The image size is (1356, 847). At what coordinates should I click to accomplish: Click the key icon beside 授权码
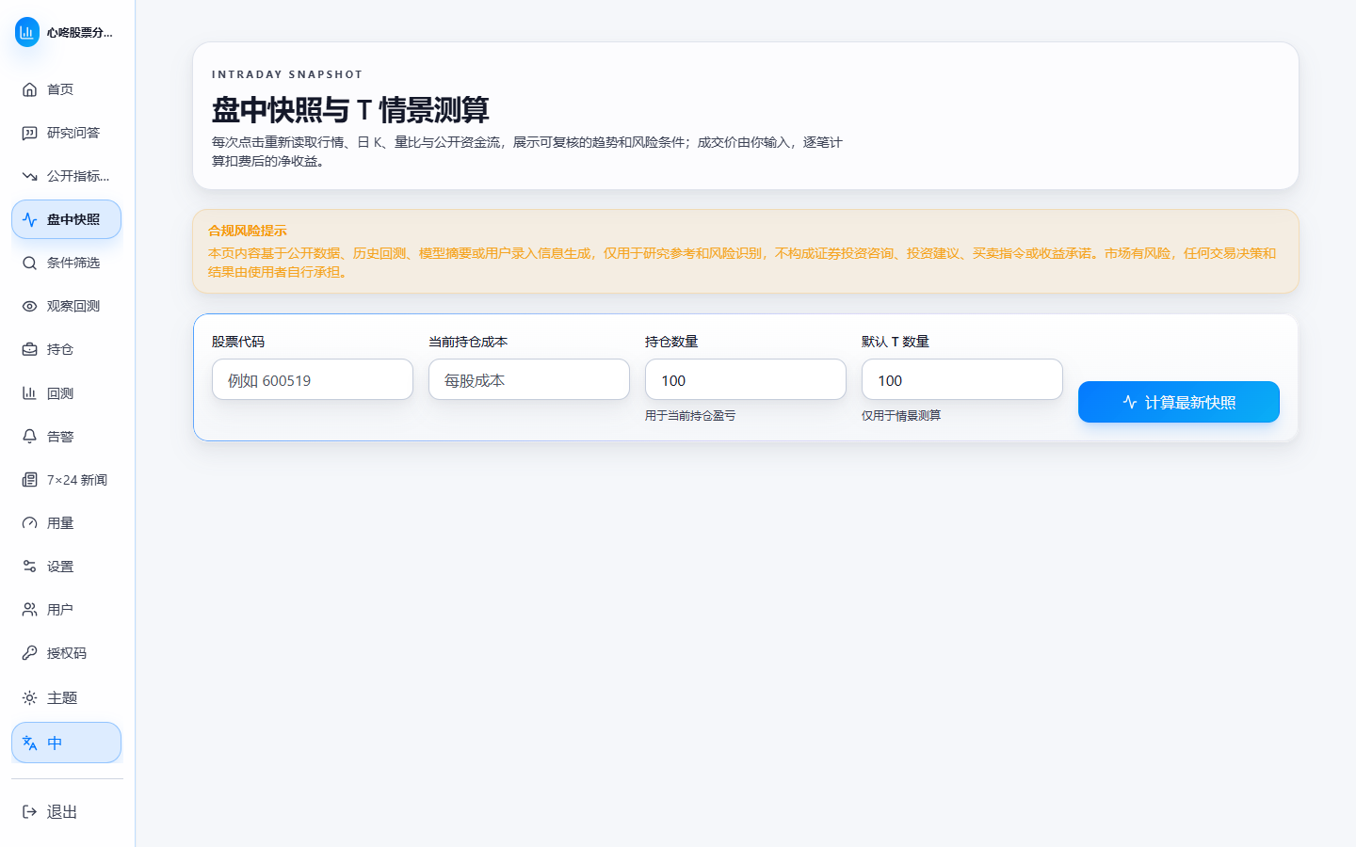30,653
